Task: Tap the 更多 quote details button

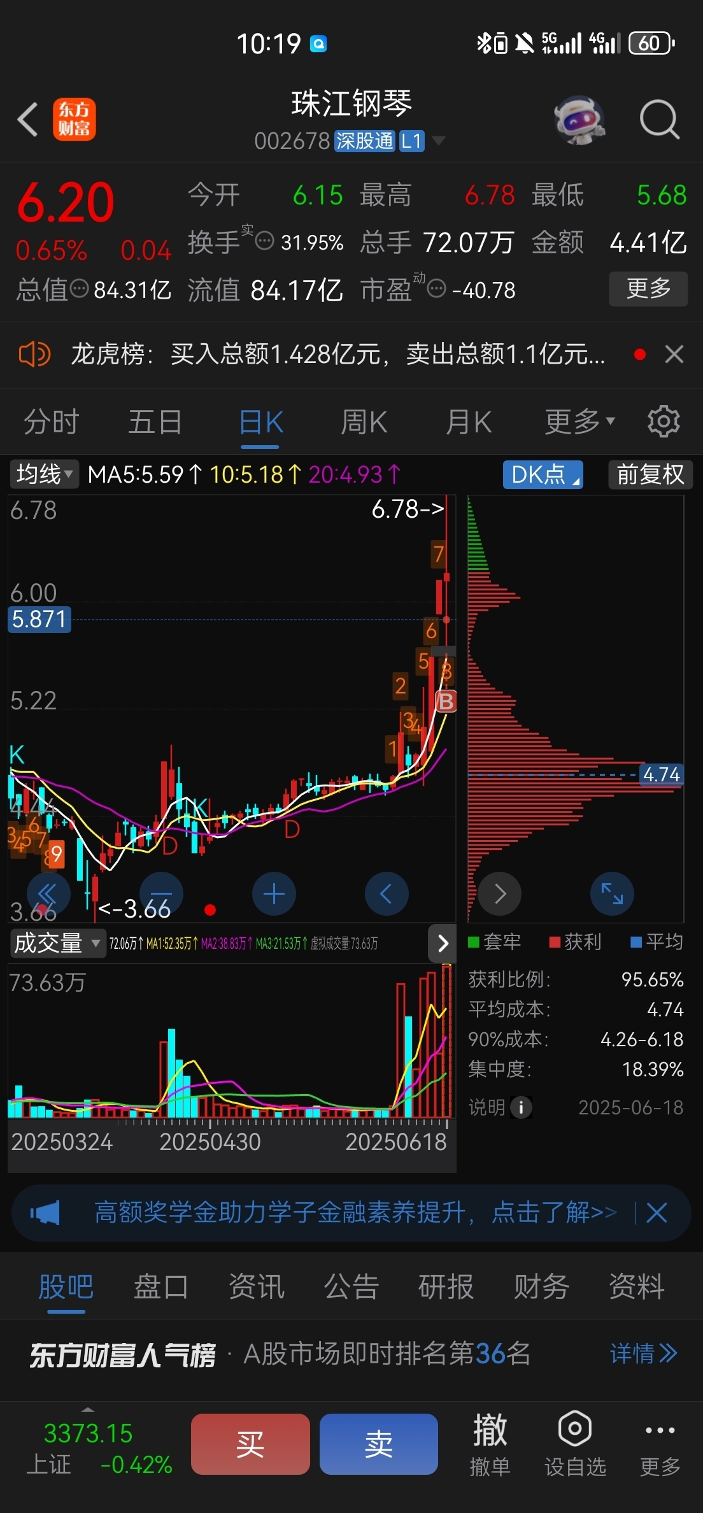Action: (x=648, y=288)
